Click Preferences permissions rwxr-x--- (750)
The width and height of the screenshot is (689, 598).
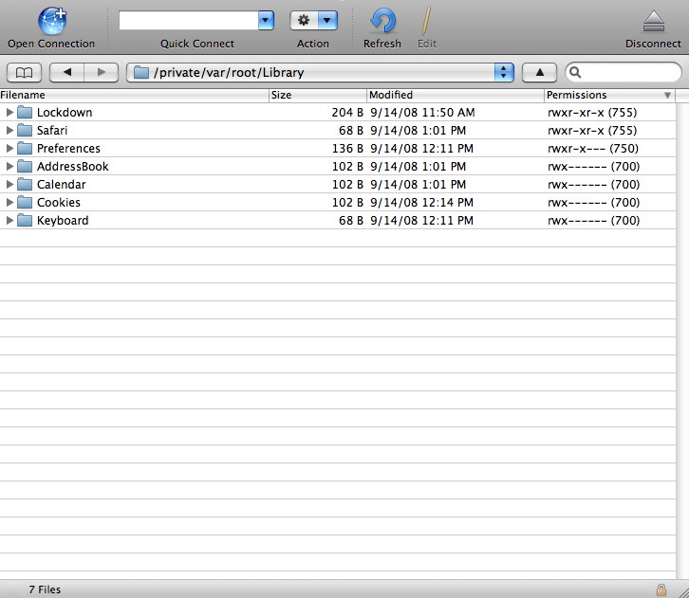coord(593,148)
